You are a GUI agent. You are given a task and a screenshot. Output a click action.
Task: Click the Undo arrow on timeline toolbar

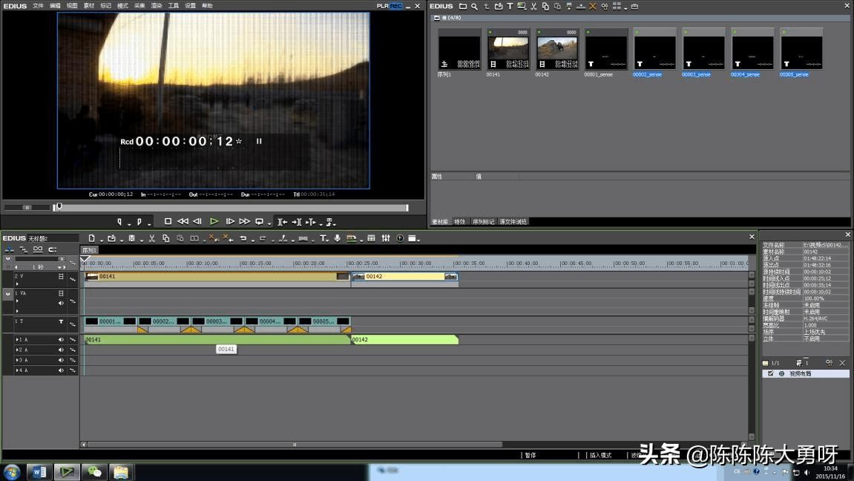pyautogui.click(x=243, y=238)
